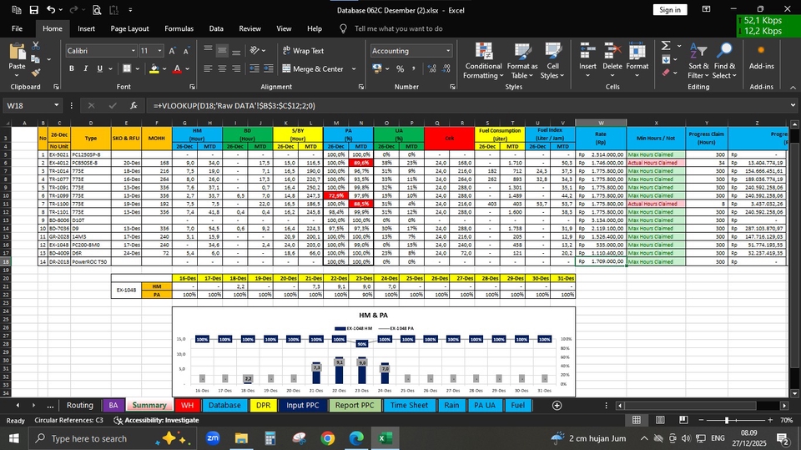Click Percent Style icon
Viewport: 801px width, 450px height.
[x=400, y=68]
